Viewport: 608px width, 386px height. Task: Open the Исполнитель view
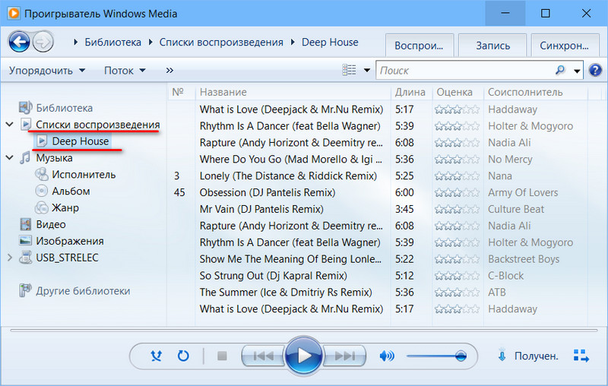pyautogui.click(x=84, y=175)
